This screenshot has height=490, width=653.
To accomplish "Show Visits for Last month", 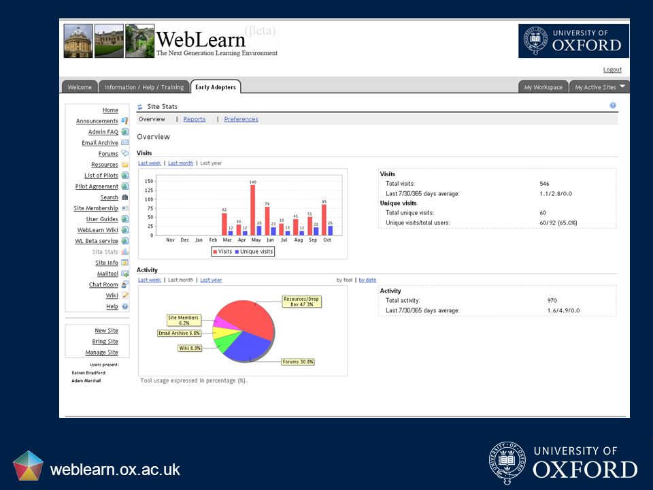I will pos(181,163).
